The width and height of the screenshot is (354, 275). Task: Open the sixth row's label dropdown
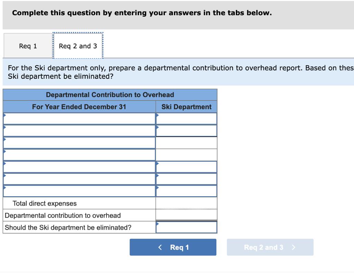(79, 179)
